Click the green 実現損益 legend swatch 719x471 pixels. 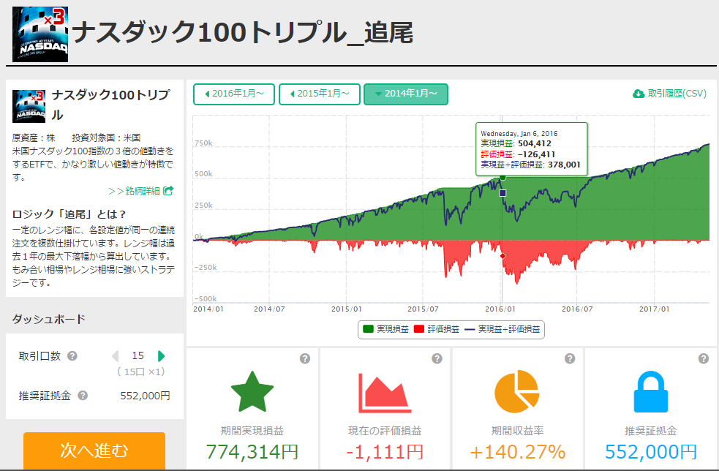[x=368, y=329]
